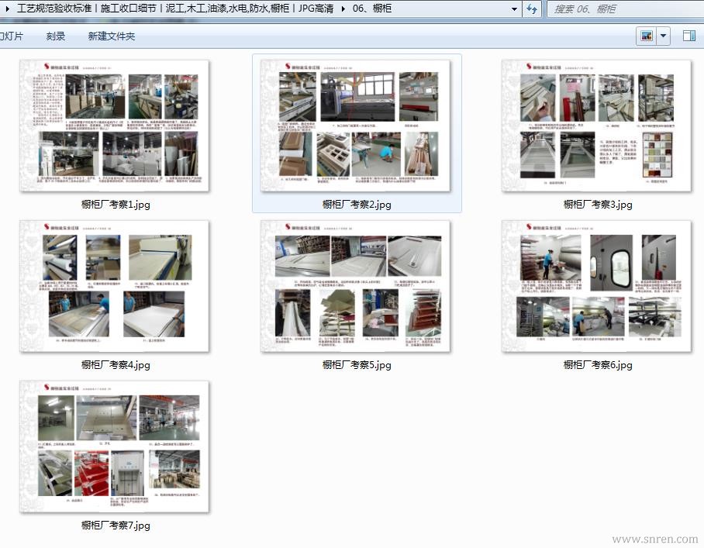Click the 刻录 toolbar button
The height and width of the screenshot is (548, 704).
tap(56, 36)
